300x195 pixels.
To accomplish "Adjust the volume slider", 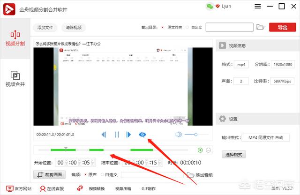I will pos(197,135).
